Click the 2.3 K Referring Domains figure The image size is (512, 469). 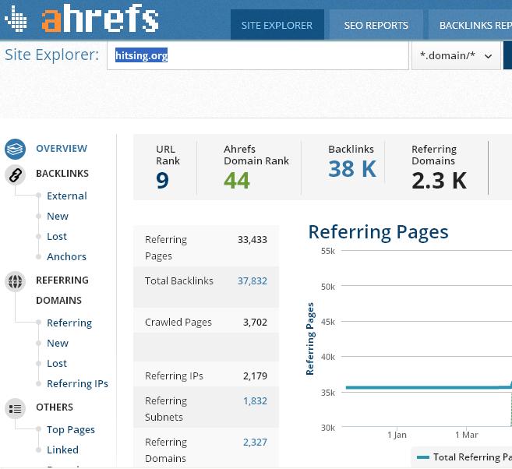(440, 181)
